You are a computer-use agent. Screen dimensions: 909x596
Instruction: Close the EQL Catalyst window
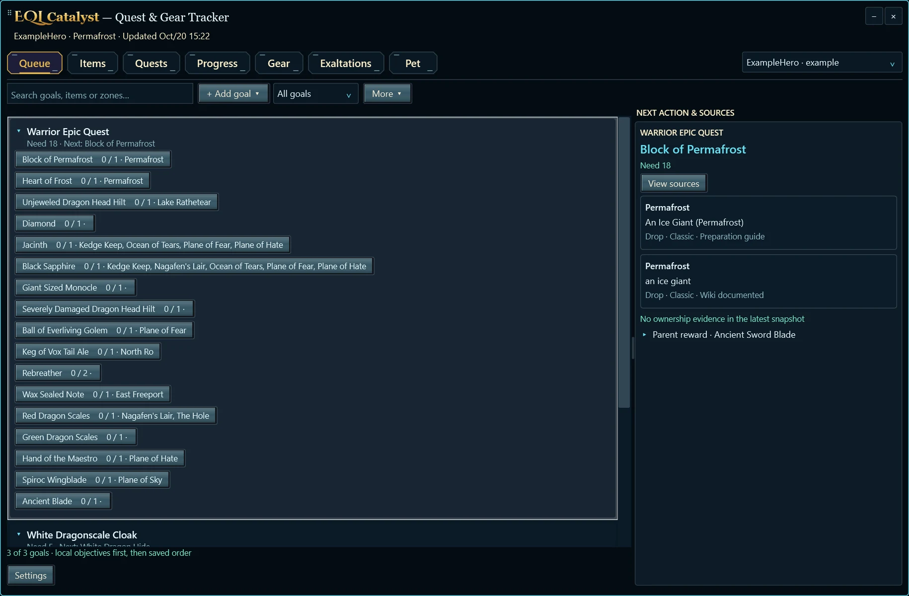(x=893, y=16)
